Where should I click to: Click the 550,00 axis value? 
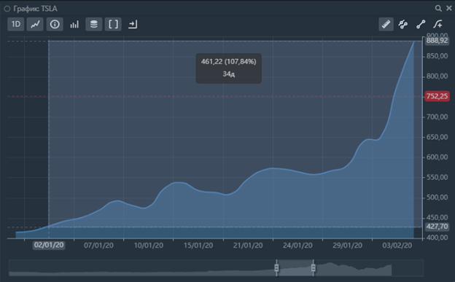(x=437, y=177)
